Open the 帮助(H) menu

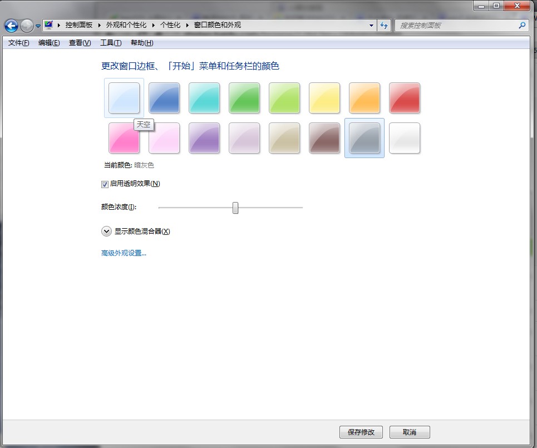[142, 43]
